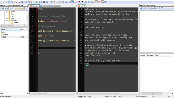Click the NppFTP Action column header
The width and height of the screenshot is (174, 98).
[x=143, y=55]
